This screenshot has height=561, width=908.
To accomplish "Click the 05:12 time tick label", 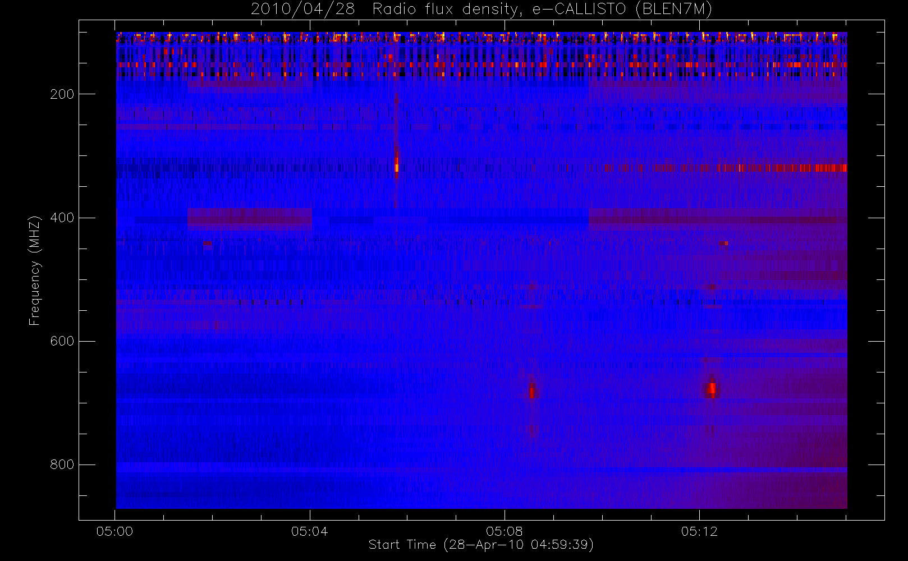I will 699,531.
